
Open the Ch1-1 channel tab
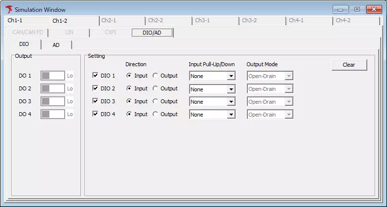pyautogui.click(x=15, y=21)
